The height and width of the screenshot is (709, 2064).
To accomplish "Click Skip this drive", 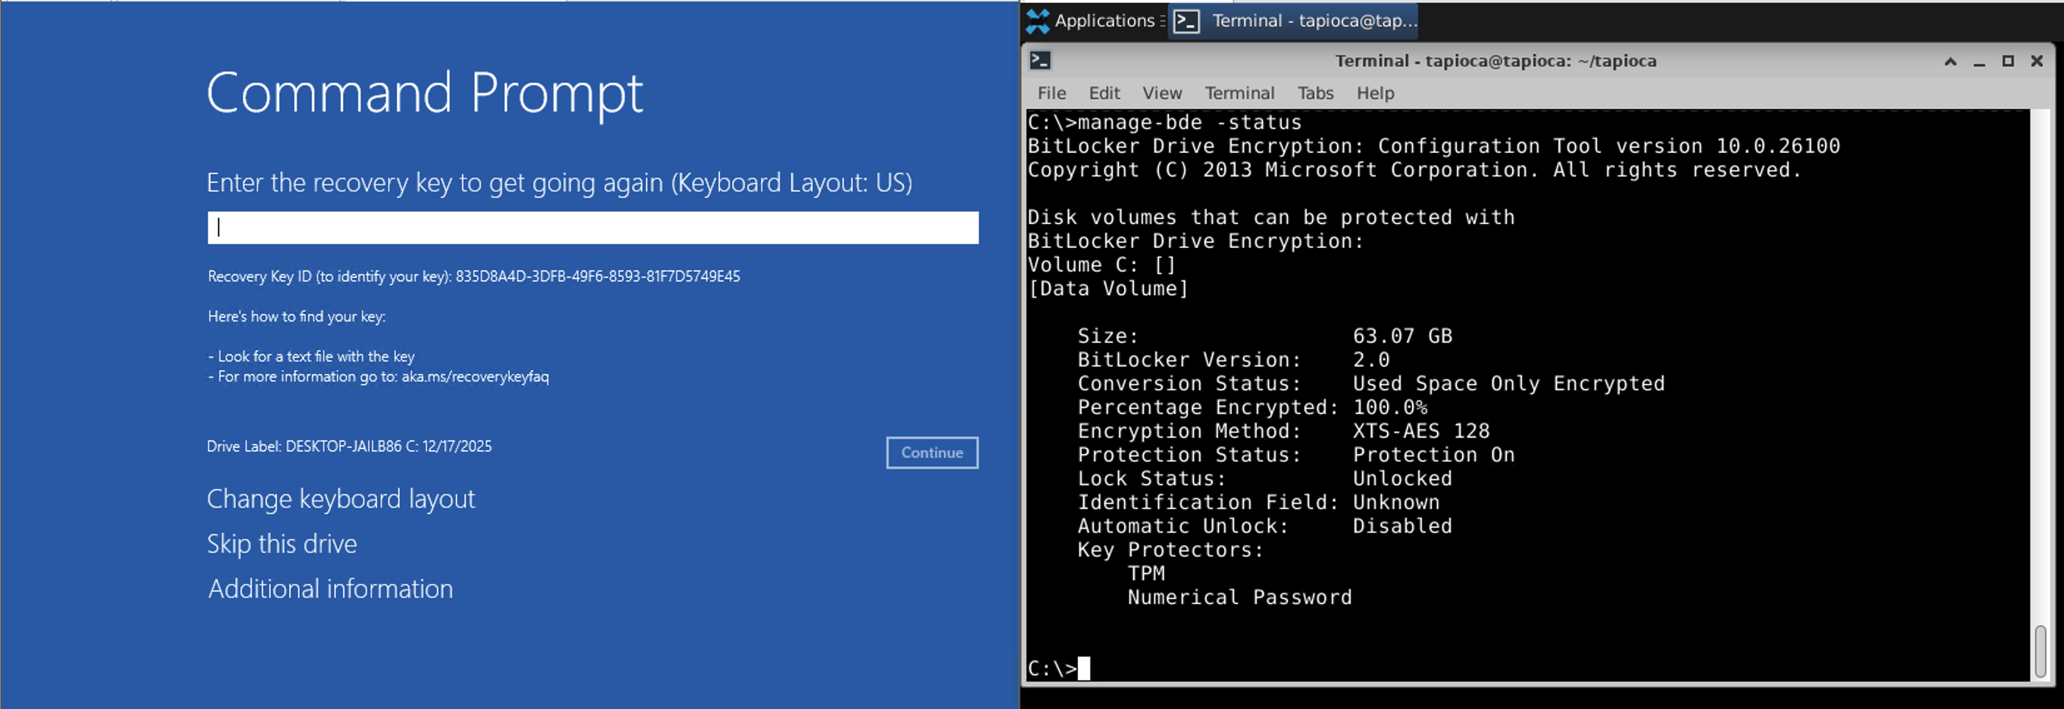I will tap(282, 544).
